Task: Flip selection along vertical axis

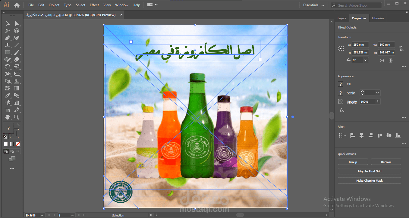Action: point(391,60)
